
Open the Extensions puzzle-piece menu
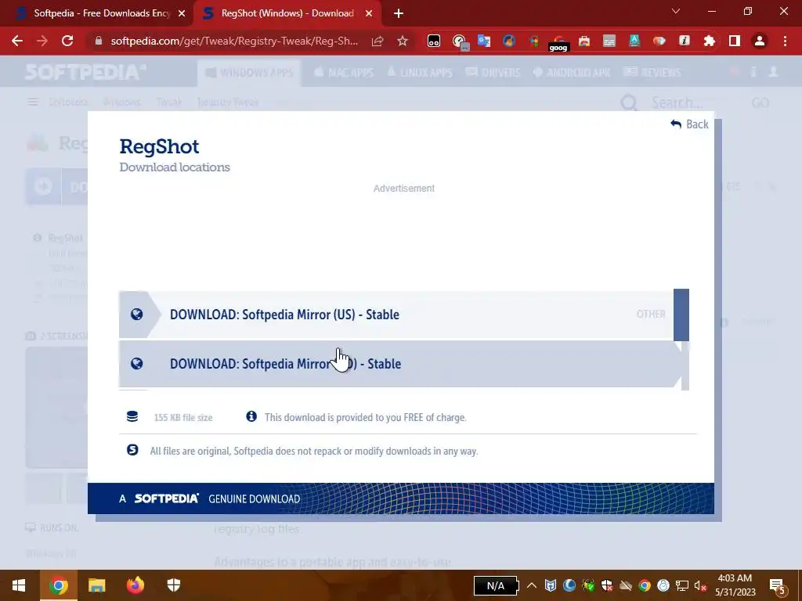(x=710, y=41)
